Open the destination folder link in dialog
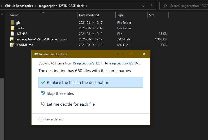 click(x=125, y=63)
